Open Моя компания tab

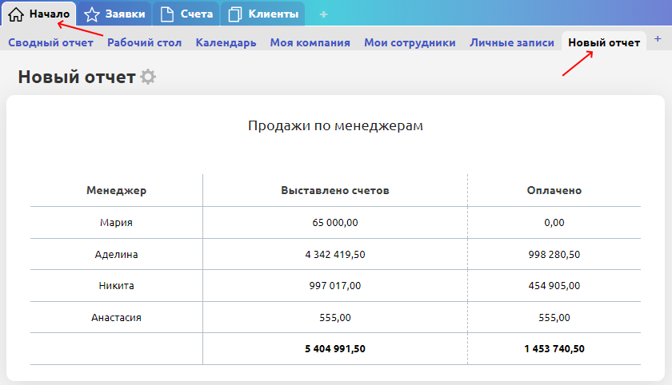pos(310,42)
